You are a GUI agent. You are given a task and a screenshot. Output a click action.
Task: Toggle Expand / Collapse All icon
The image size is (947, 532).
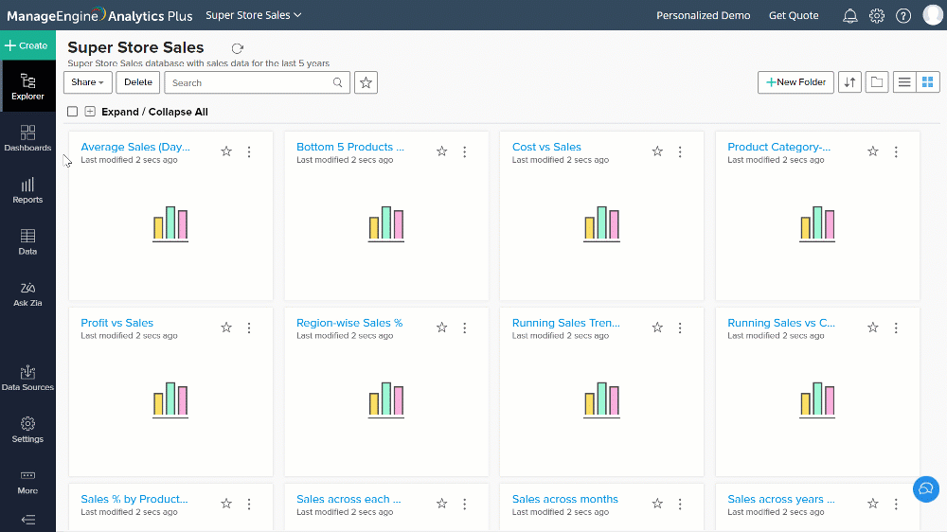[x=90, y=112]
